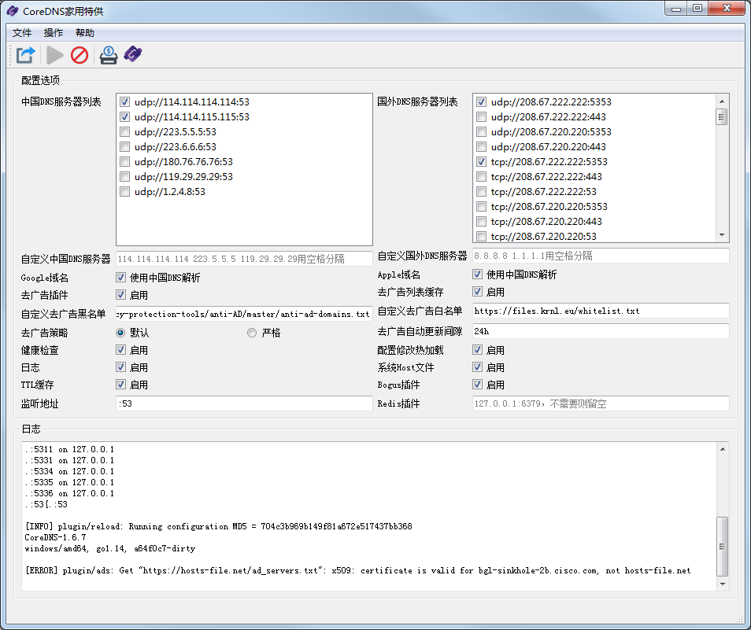Uncheck tcp://208.67.222.222:5353 foreign server
751x630 pixels.
[481, 162]
